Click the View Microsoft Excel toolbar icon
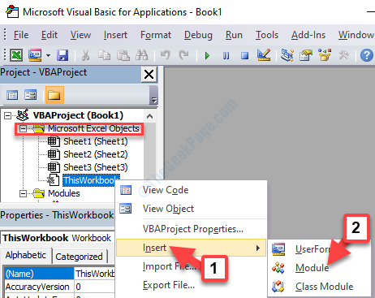The height and width of the screenshot is (298, 375). point(16,55)
